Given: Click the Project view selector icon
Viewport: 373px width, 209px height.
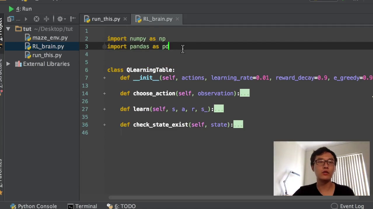Looking at the screenshot, I should pos(11,19).
